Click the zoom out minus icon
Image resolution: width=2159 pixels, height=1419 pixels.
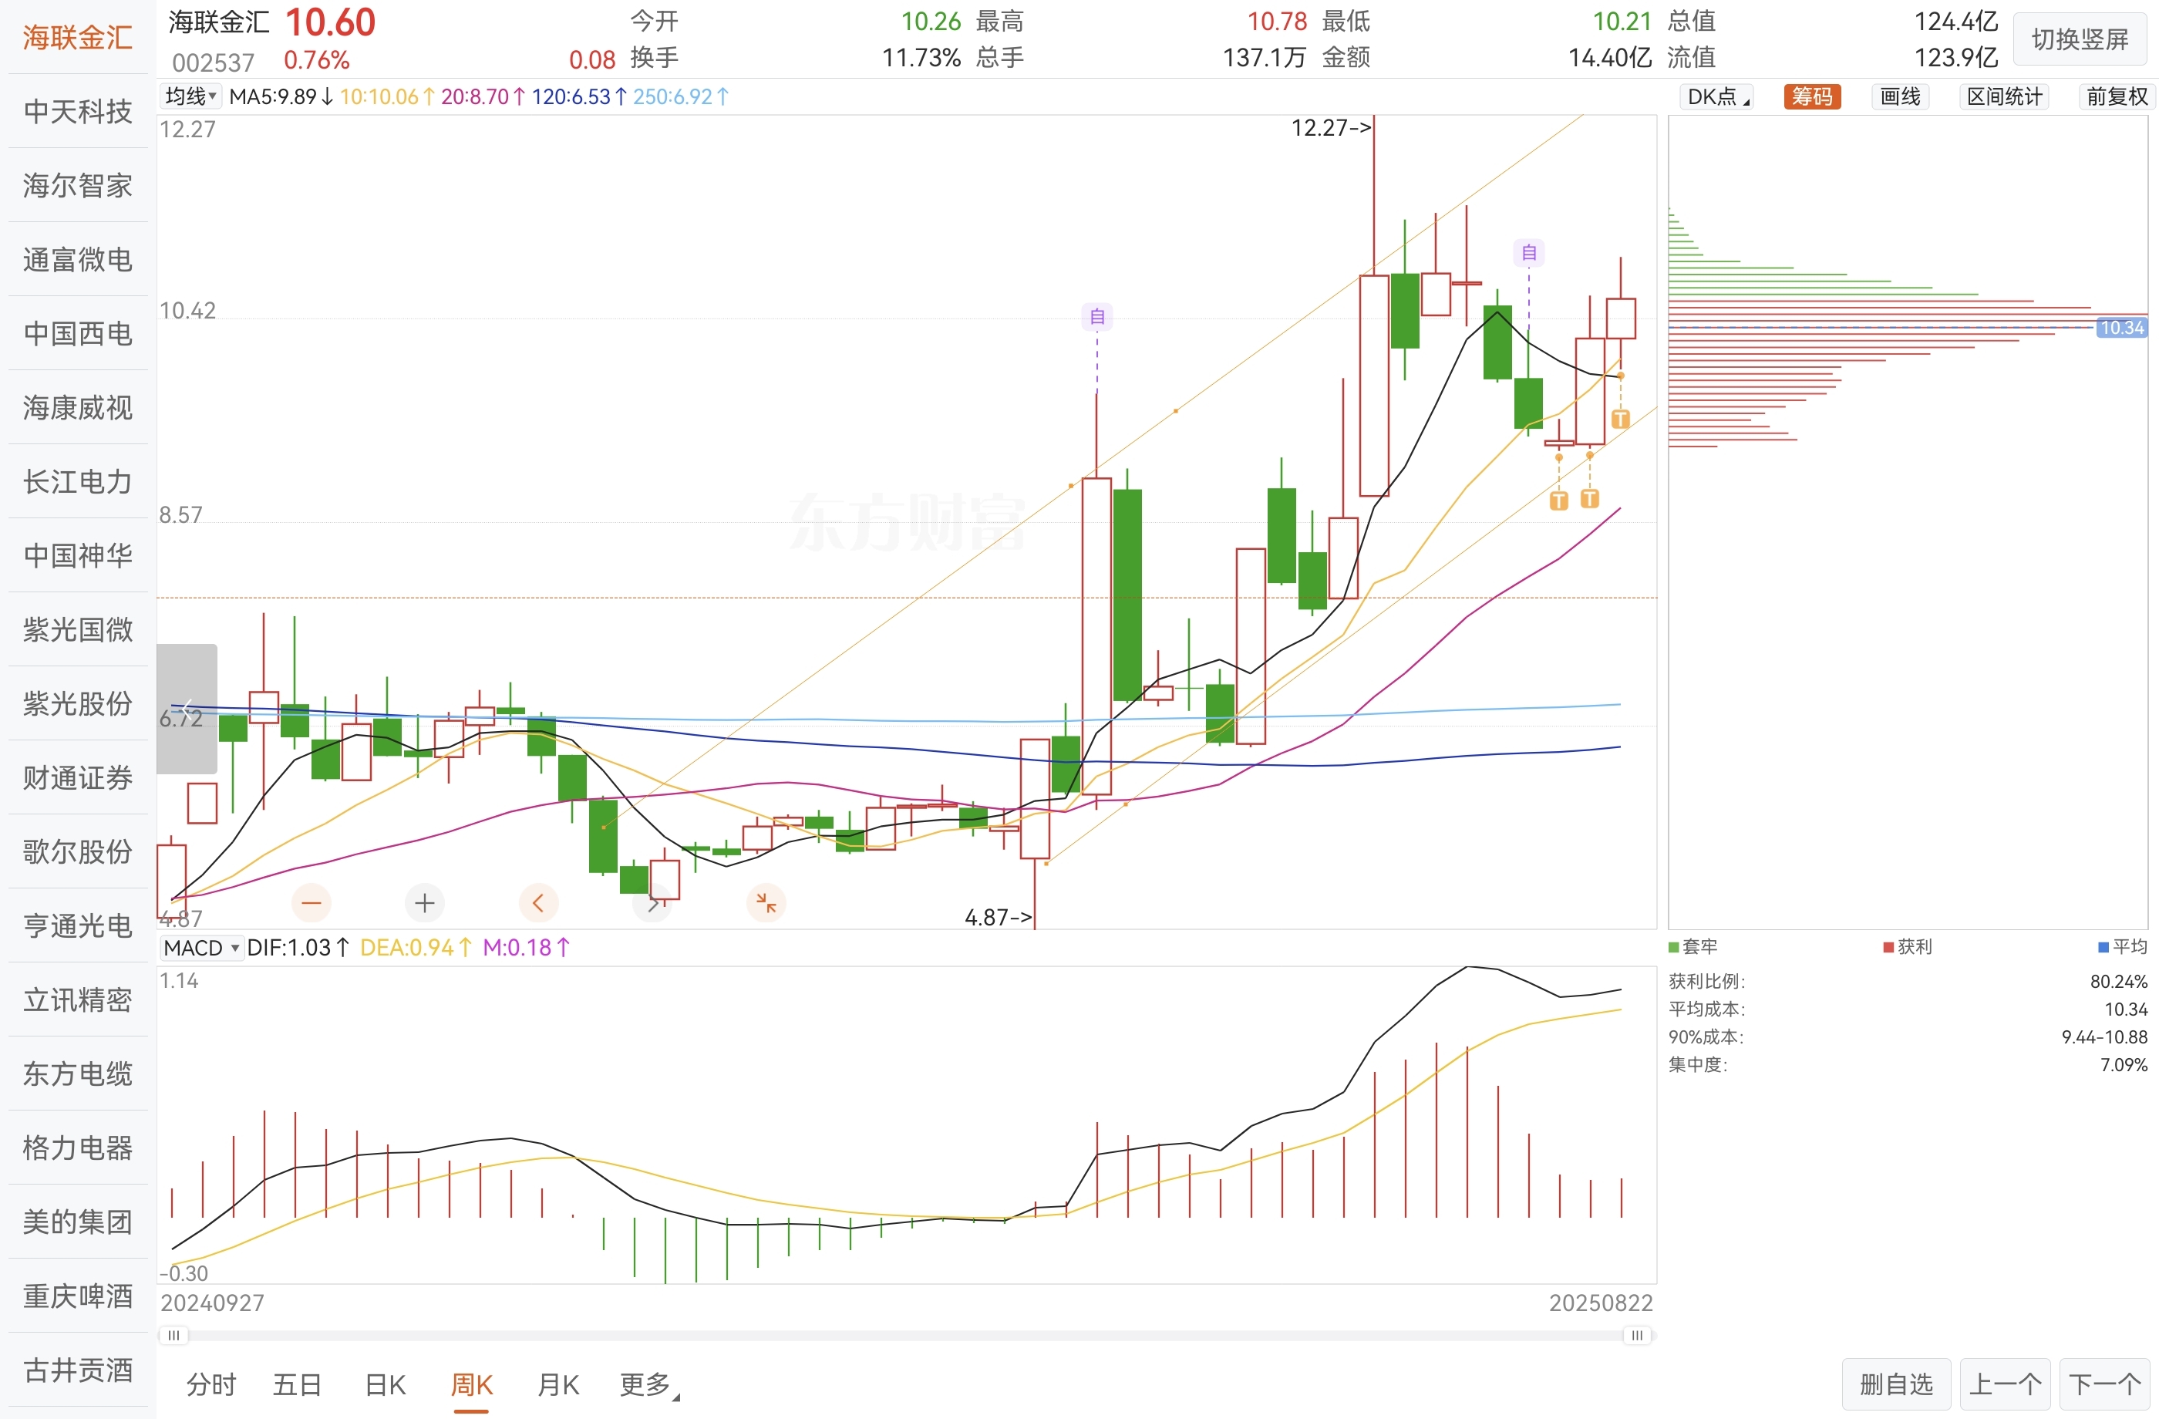pyautogui.click(x=312, y=903)
